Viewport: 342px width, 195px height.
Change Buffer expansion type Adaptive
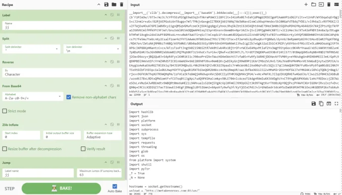(103, 135)
